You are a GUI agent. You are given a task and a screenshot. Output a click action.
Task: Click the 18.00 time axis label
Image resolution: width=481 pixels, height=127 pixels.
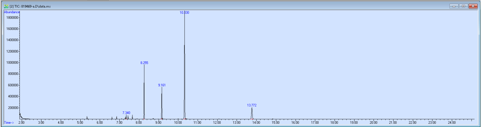click(x=334, y=123)
